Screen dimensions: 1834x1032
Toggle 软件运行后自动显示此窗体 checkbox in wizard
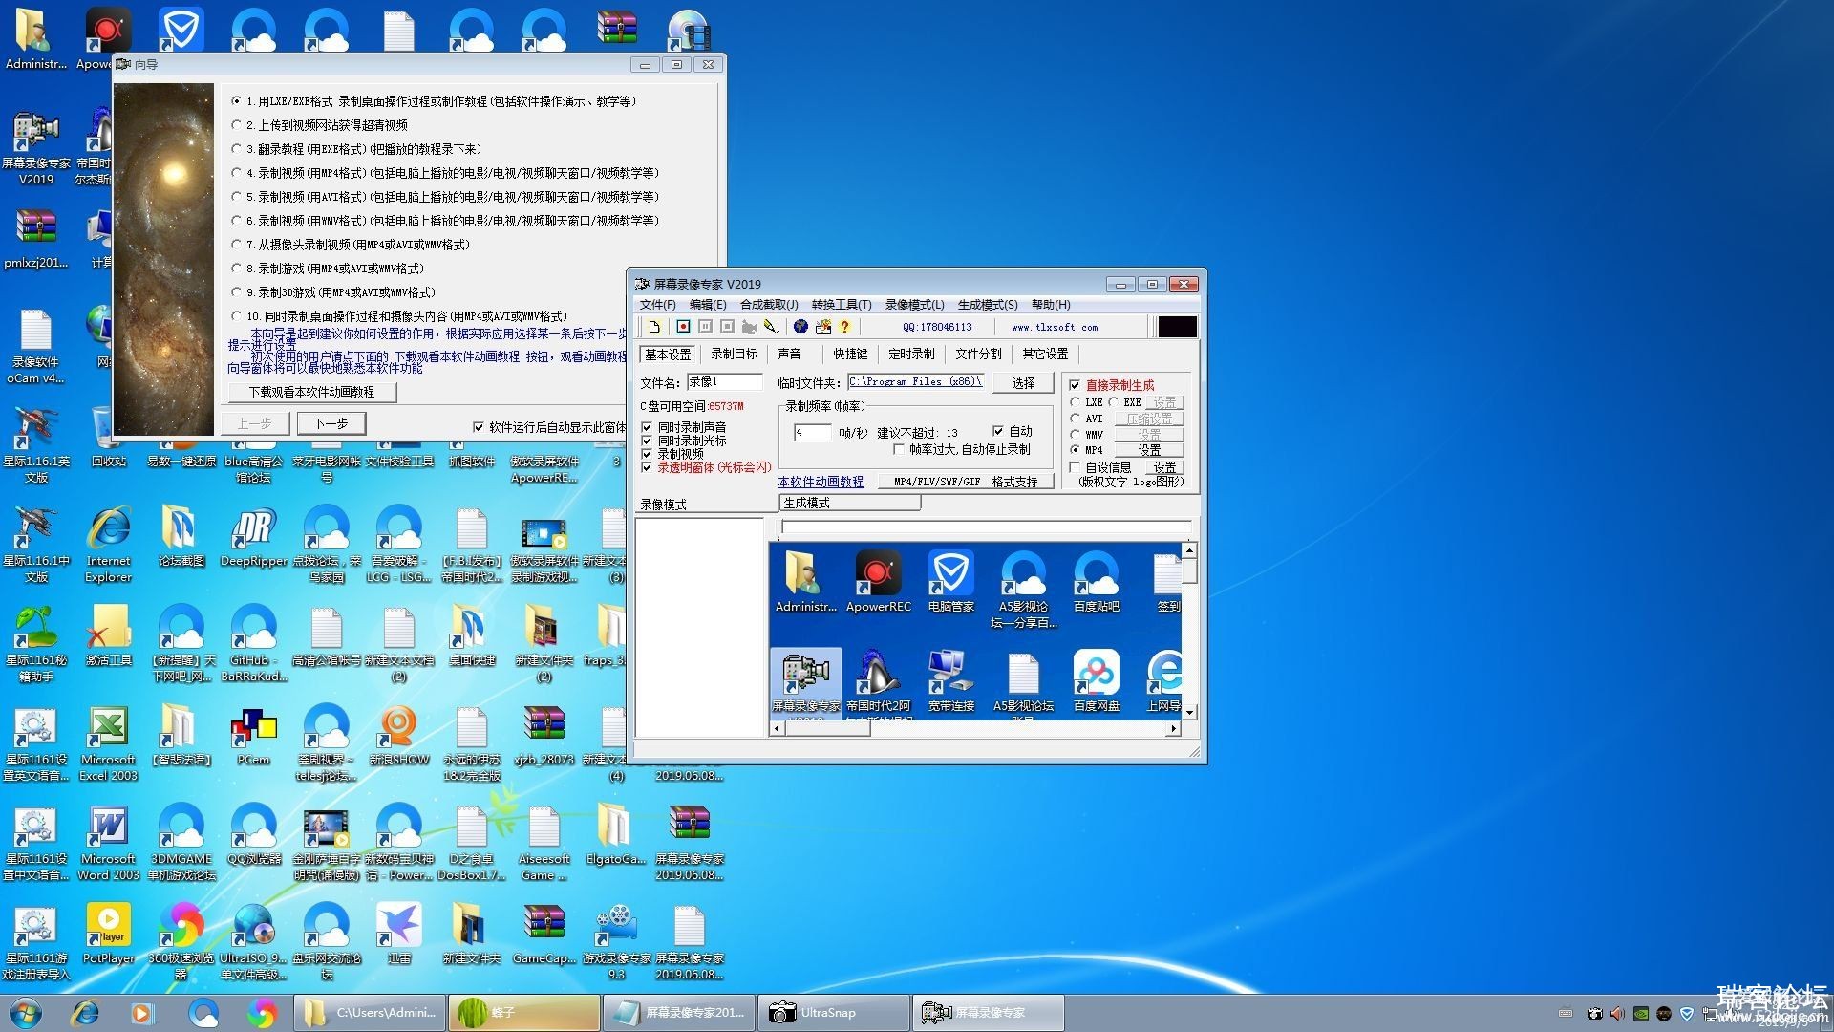479,427
